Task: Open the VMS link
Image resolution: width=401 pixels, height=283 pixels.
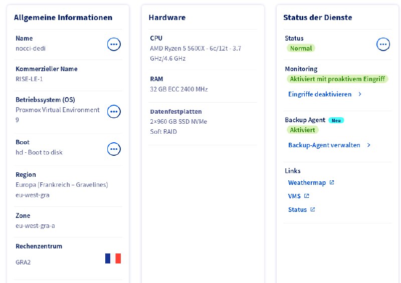Action: click(x=294, y=196)
